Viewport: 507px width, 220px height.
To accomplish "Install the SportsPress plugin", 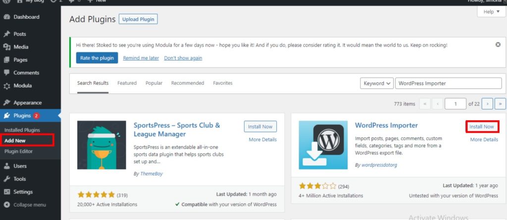I will [260, 127].
